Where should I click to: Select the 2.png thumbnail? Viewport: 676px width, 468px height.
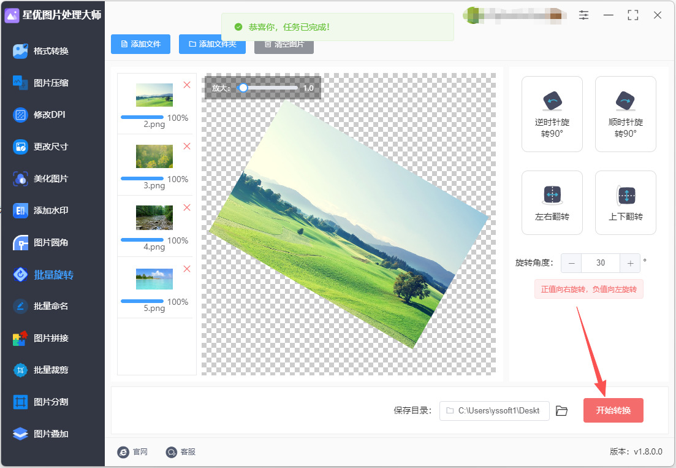pyautogui.click(x=154, y=95)
